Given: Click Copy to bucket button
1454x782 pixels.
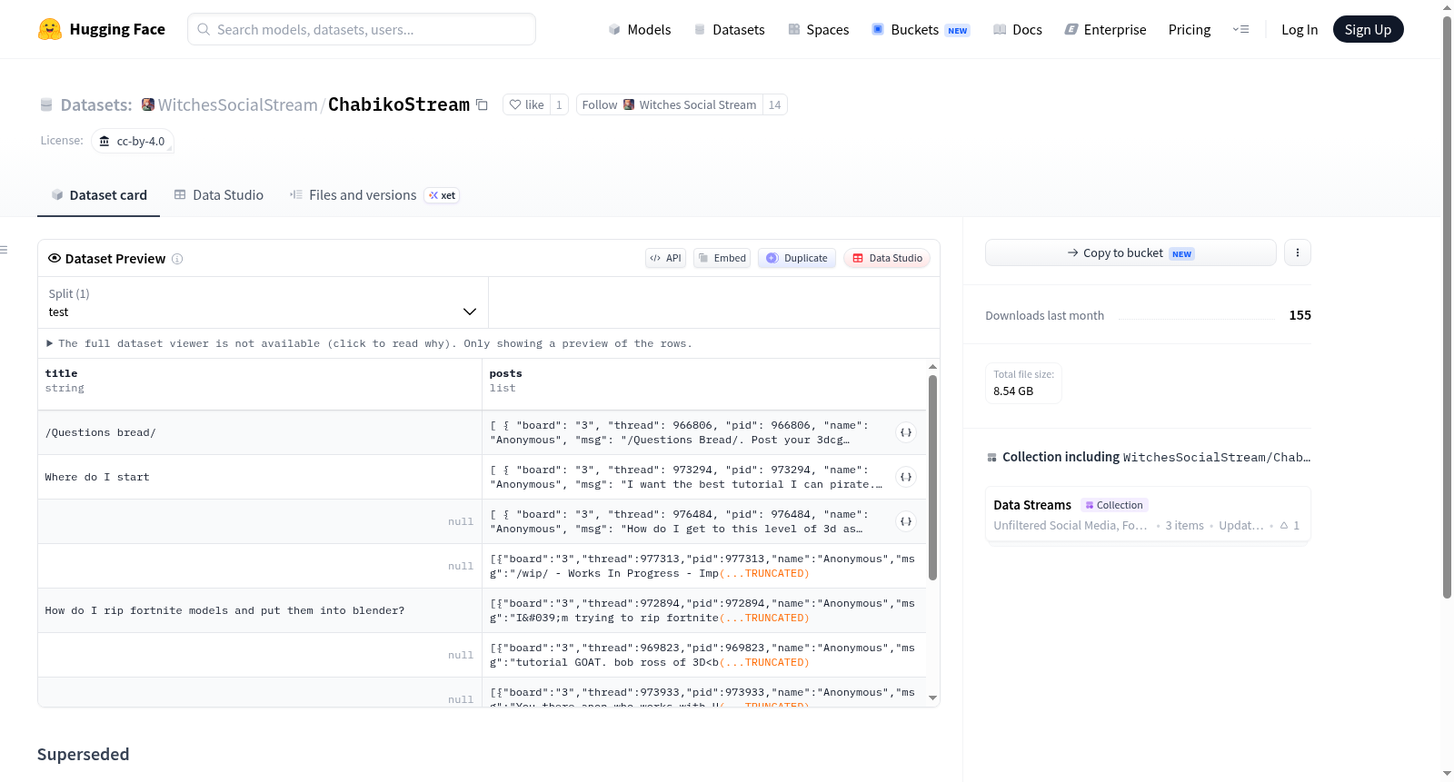Looking at the screenshot, I should tap(1130, 252).
